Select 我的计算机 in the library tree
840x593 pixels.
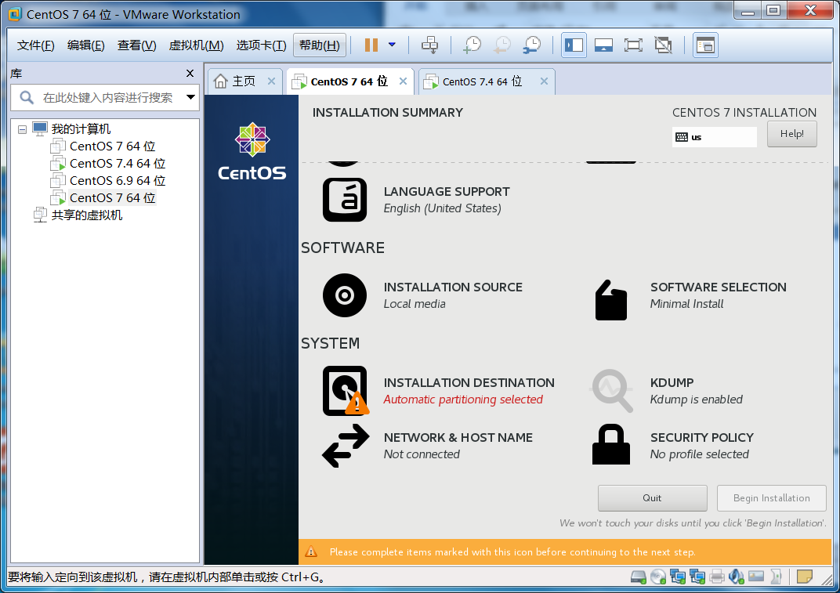click(81, 129)
